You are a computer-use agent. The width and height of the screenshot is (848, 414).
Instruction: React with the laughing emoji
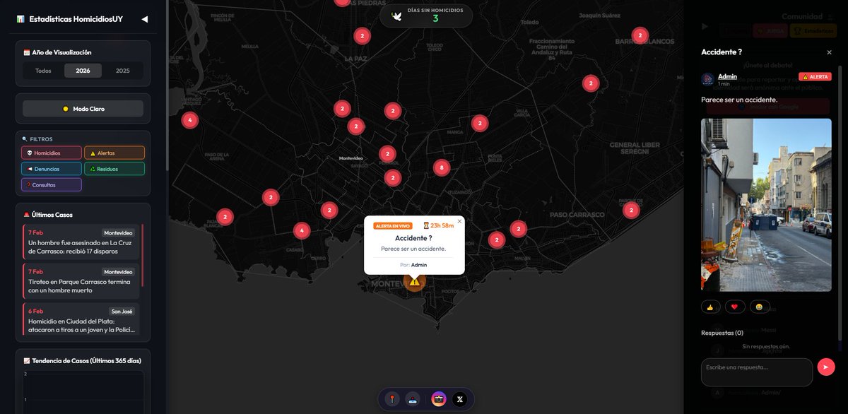tap(759, 307)
